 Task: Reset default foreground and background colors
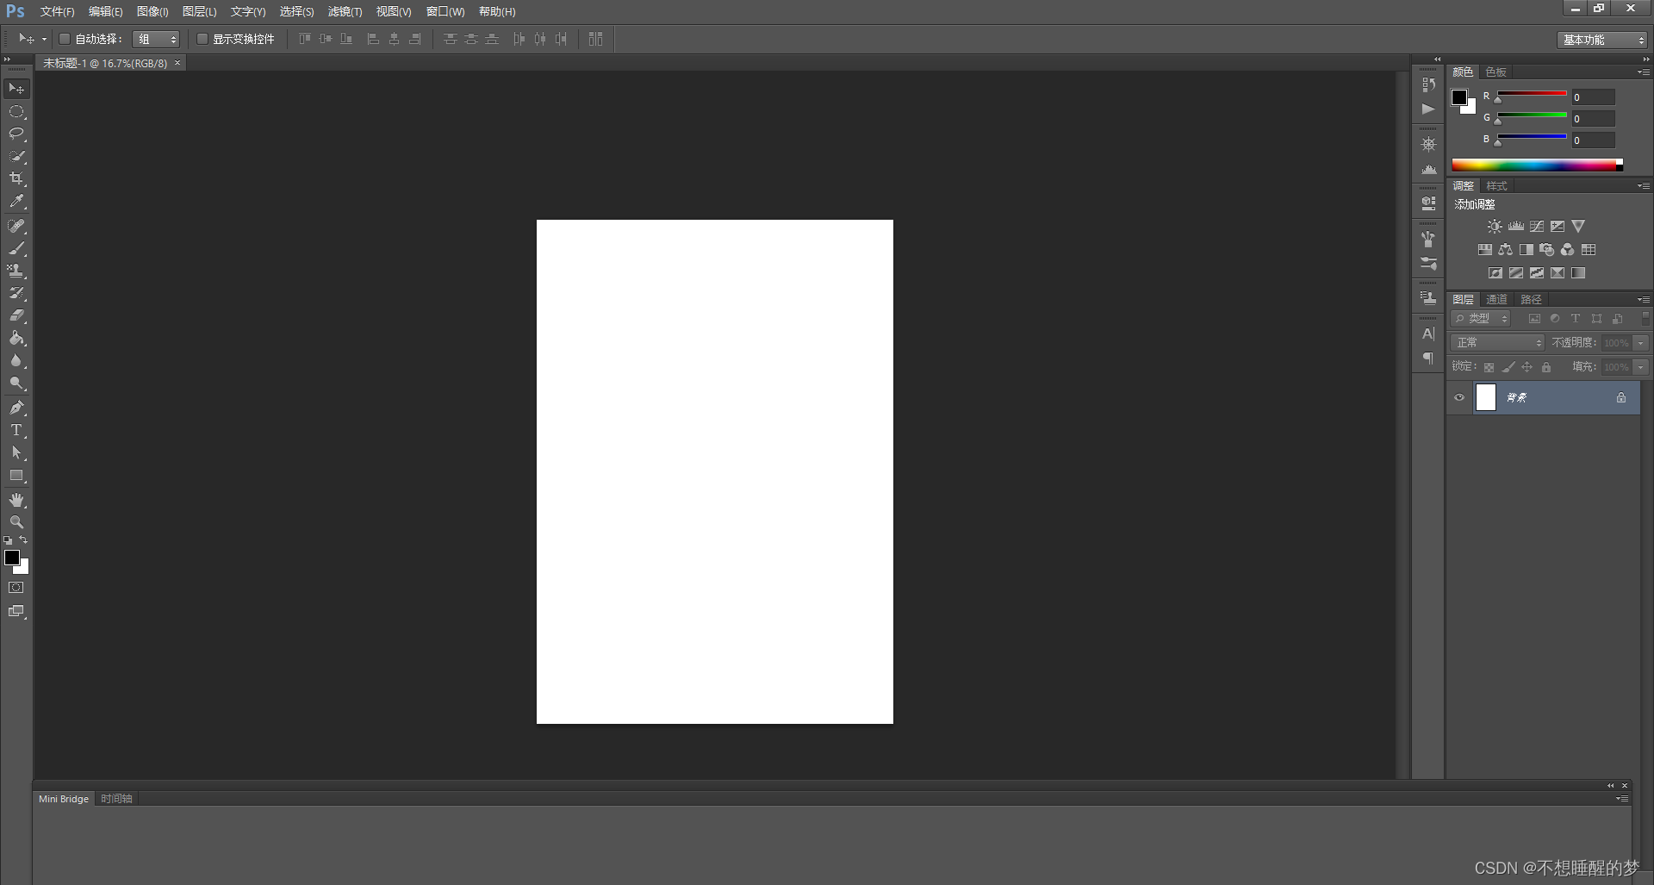click(x=8, y=540)
